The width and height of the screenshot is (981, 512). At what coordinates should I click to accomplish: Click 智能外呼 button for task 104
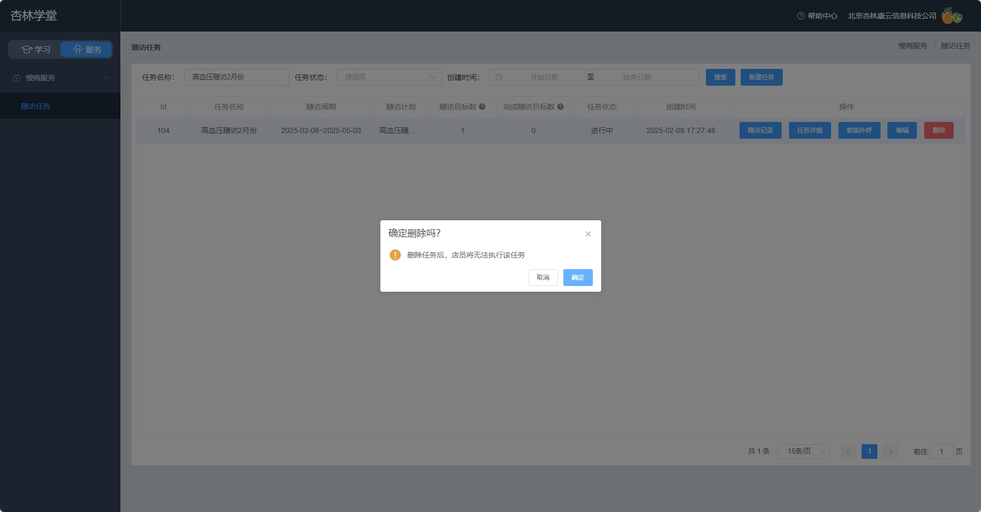click(x=859, y=130)
